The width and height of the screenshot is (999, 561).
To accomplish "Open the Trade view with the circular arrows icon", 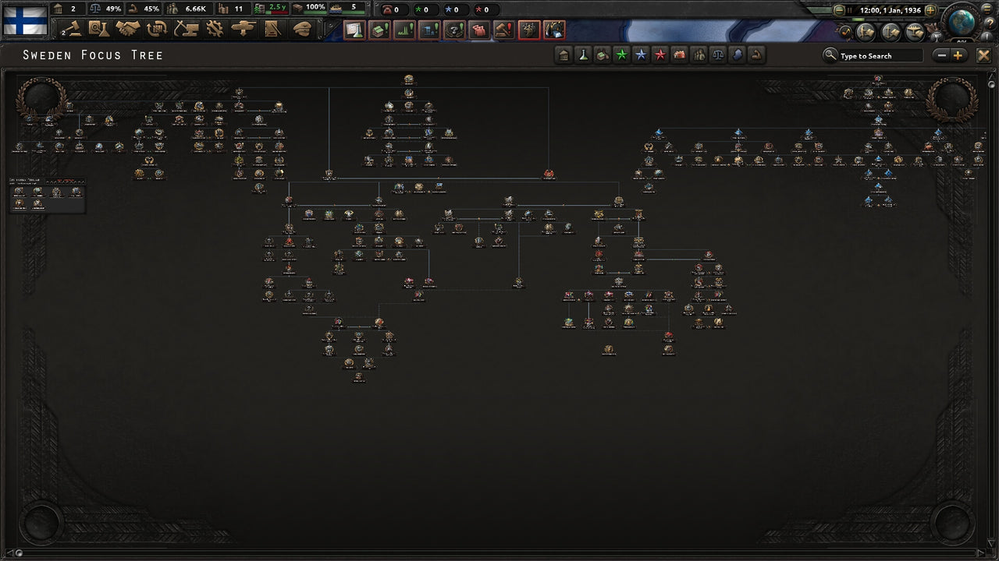I will [x=155, y=27].
